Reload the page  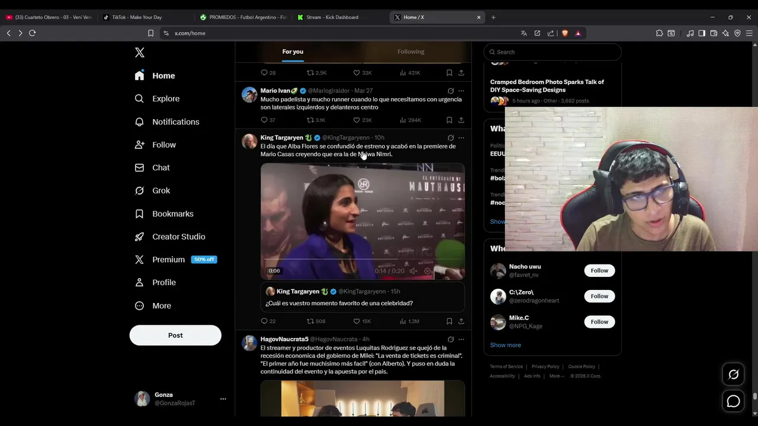coord(33,33)
